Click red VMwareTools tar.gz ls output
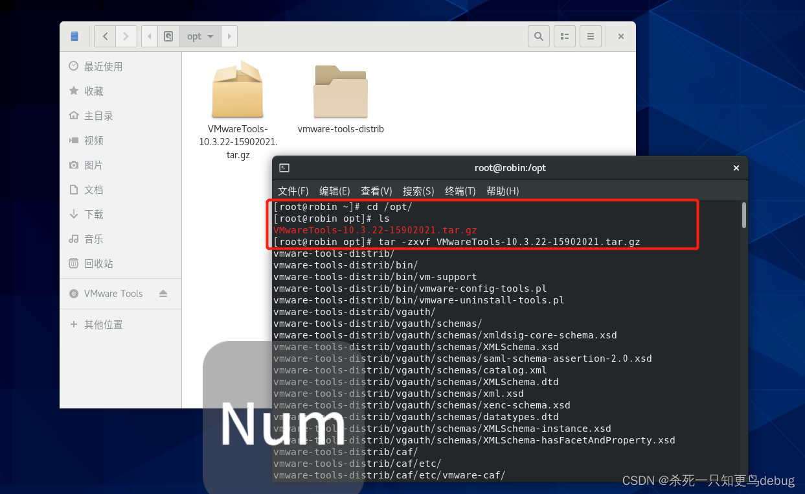The width and height of the screenshot is (805, 494). [x=375, y=230]
